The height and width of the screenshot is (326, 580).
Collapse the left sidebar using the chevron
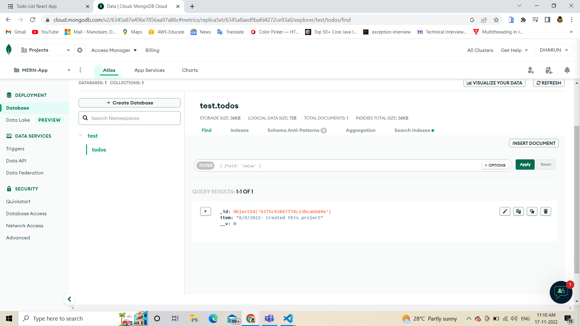coord(69,299)
